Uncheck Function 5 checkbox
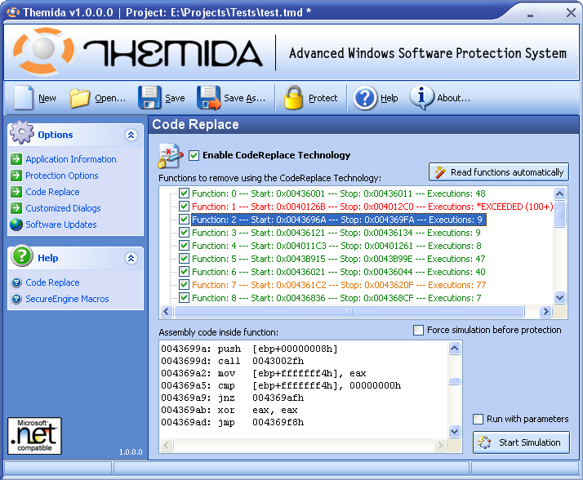Viewport: 583px width, 480px height. coord(184,259)
